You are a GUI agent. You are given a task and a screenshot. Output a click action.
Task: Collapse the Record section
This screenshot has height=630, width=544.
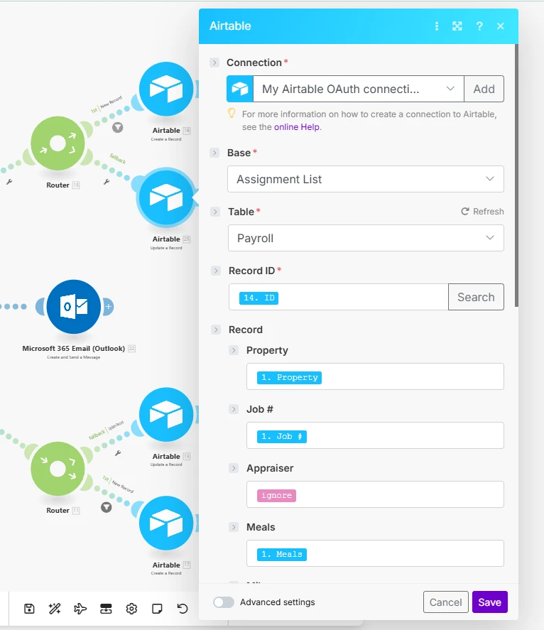click(216, 330)
